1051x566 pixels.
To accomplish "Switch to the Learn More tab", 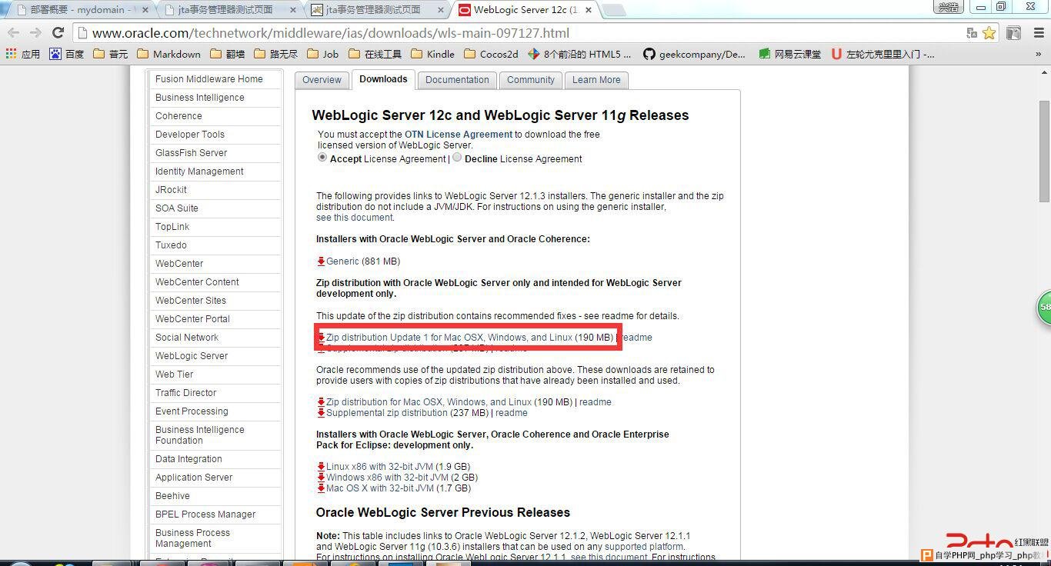I will tap(596, 80).
